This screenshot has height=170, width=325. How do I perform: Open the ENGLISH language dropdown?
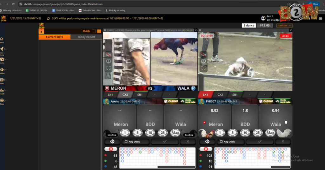284,26
